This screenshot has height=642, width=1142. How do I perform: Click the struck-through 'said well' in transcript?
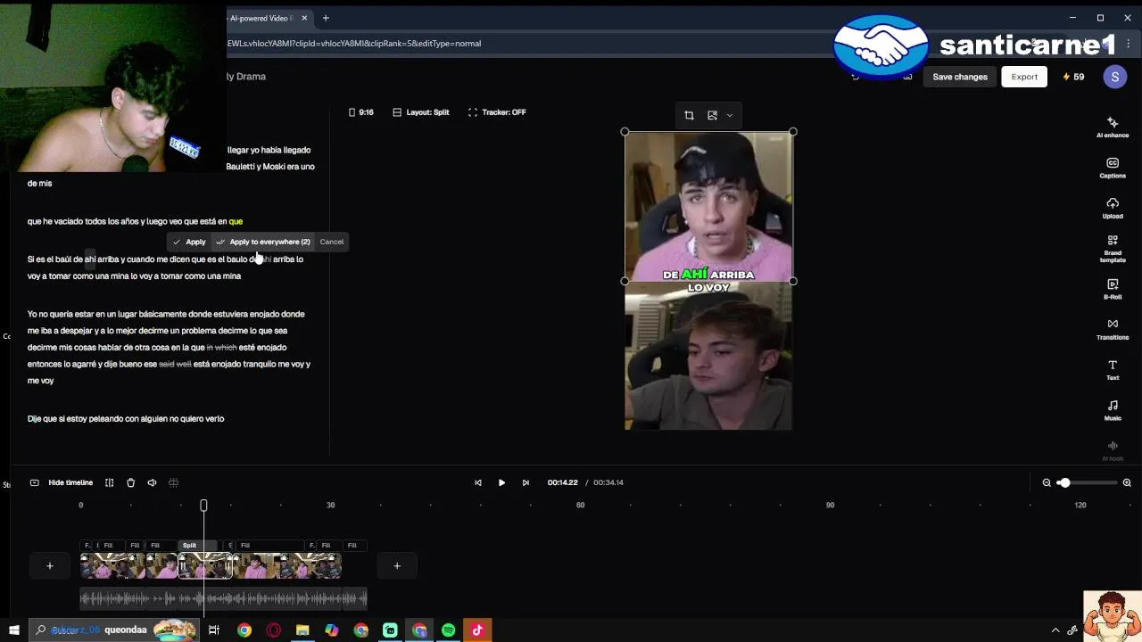click(x=175, y=364)
